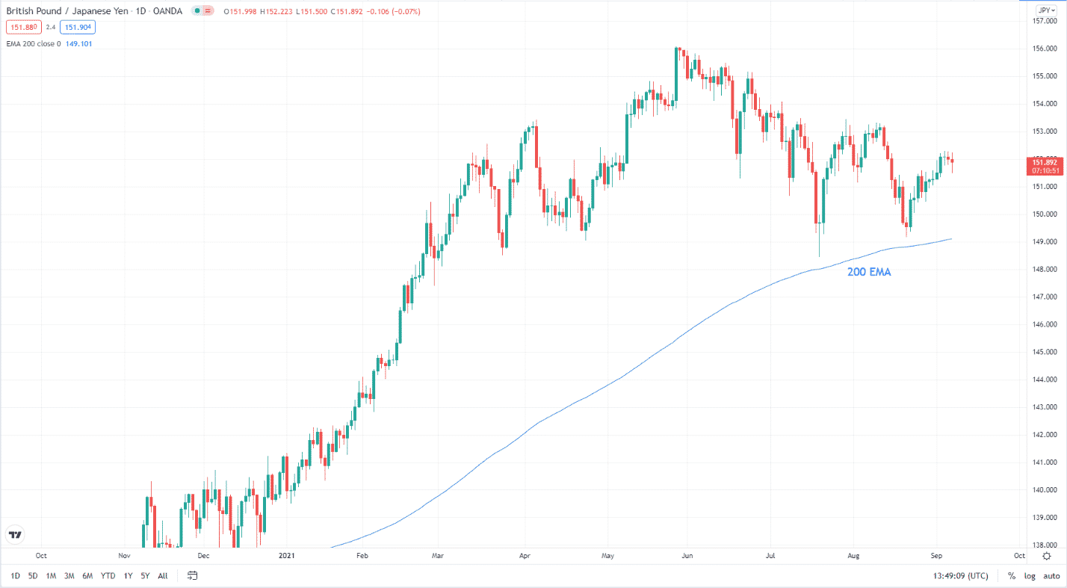
Task: Select the 5D time range
Action: pyautogui.click(x=33, y=576)
